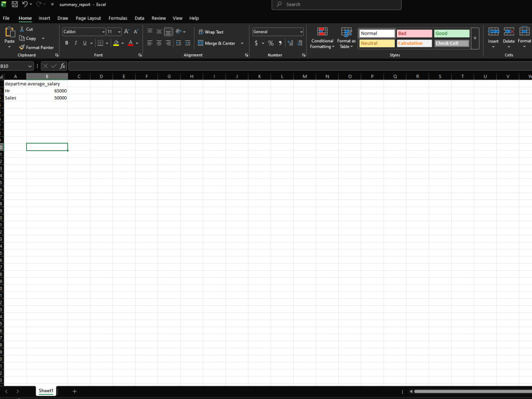The width and height of the screenshot is (532, 399).
Task: Toggle Underline formatting
Action: tap(85, 43)
